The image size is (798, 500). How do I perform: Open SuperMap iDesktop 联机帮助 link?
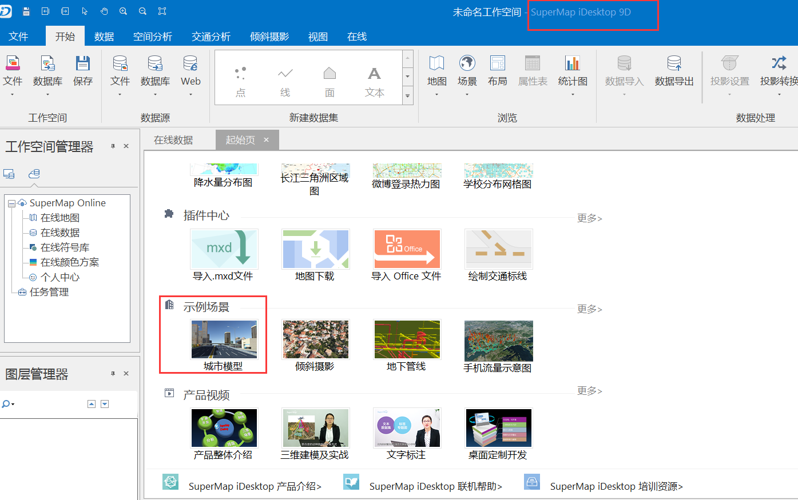pyautogui.click(x=436, y=486)
